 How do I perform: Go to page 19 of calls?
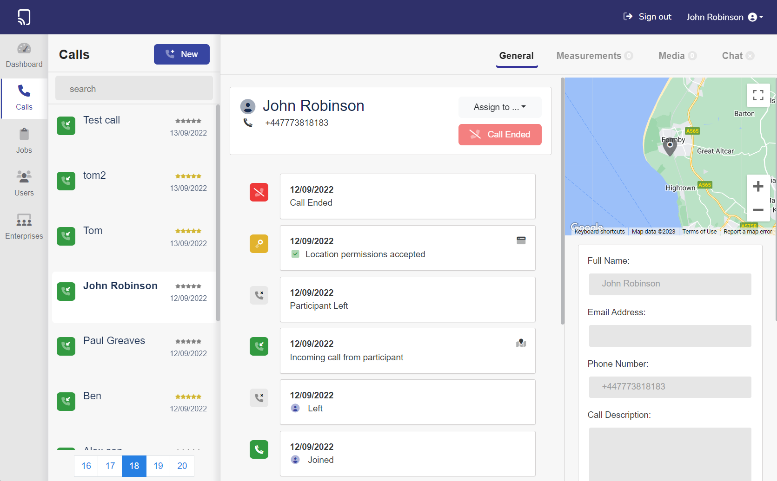click(x=158, y=466)
